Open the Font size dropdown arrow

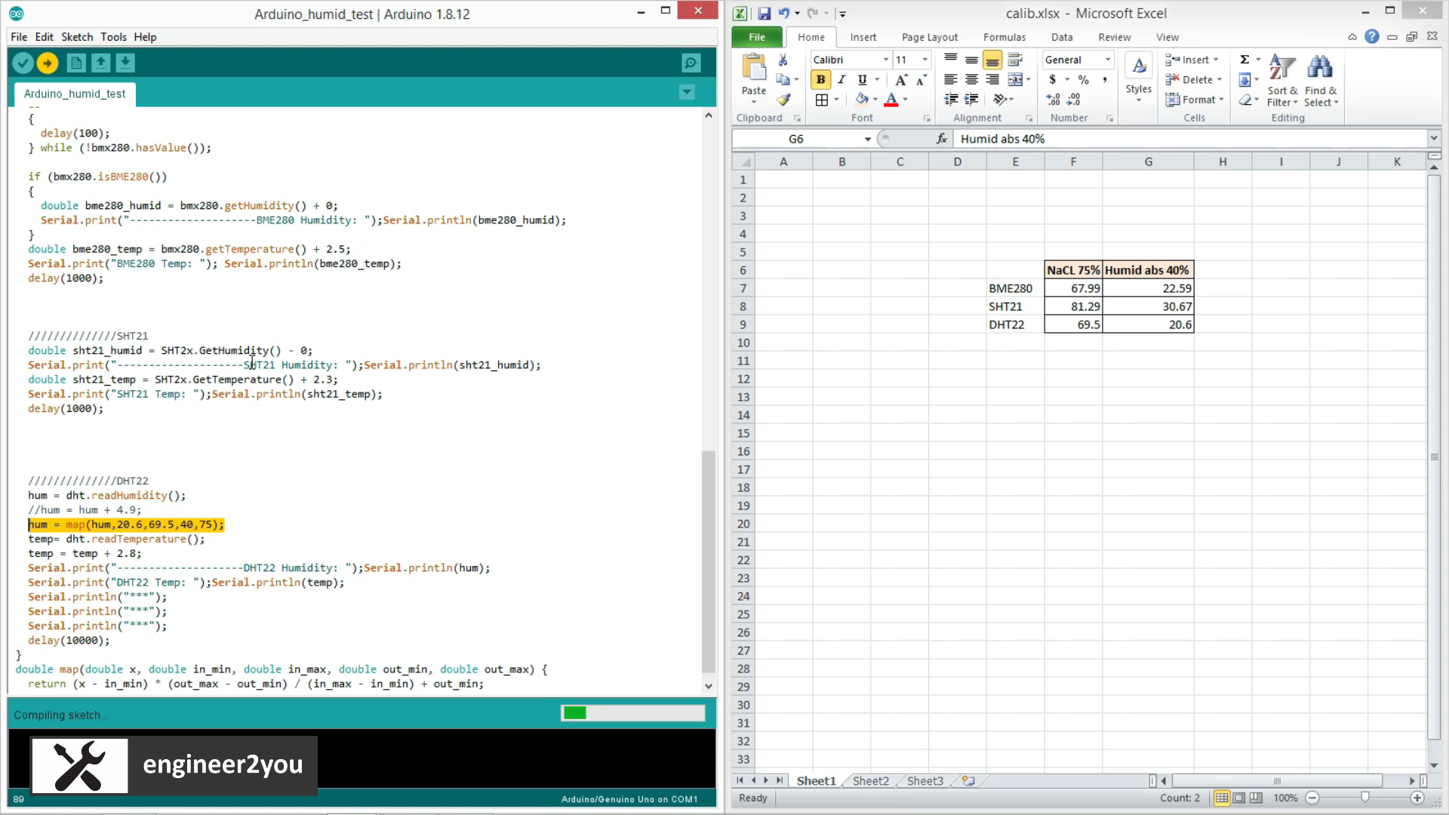coord(924,60)
